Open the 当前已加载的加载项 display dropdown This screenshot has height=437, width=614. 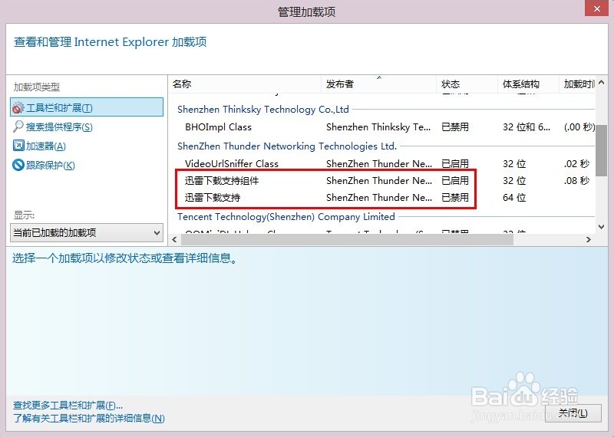click(x=87, y=233)
